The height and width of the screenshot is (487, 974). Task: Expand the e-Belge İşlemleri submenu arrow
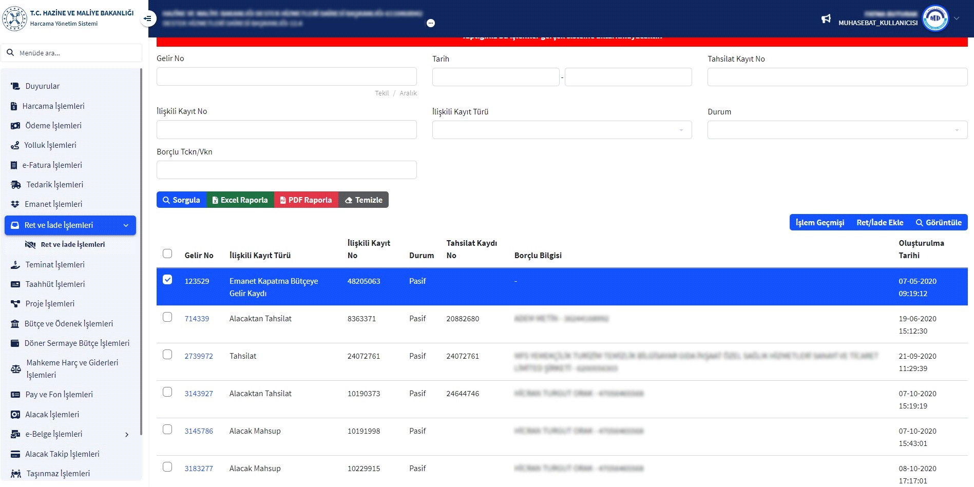[x=127, y=435]
